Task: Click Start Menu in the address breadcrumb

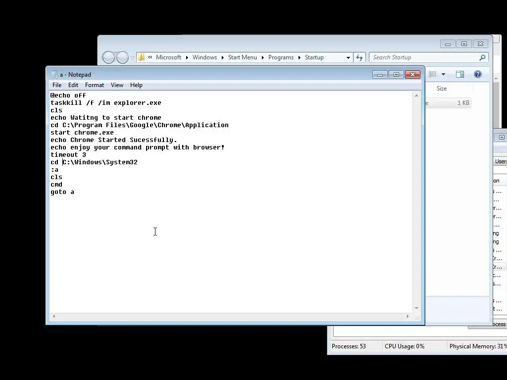Action: point(243,57)
